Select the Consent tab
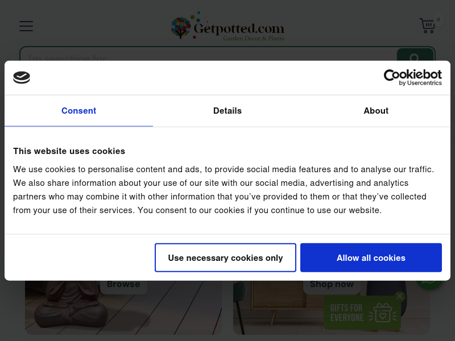Image resolution: width=455 pixels, height=341 pixels. point(78,111)
